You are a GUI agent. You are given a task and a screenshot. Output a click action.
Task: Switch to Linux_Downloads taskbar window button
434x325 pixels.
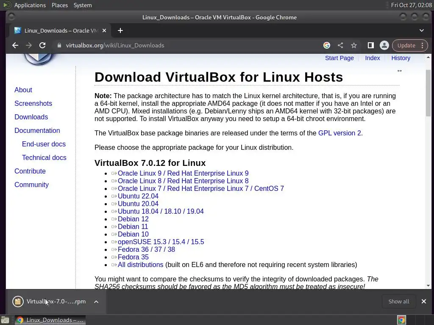(50, 320)
